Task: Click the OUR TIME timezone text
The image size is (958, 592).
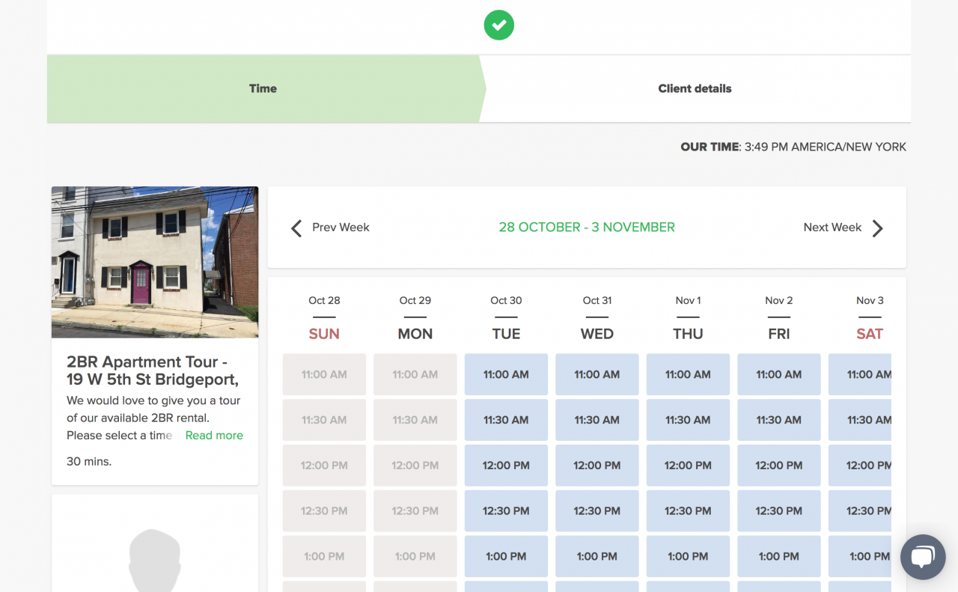Action: point(793,147)
